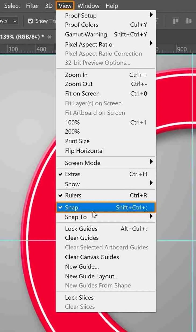Click the Filter menu

point(32,6)
